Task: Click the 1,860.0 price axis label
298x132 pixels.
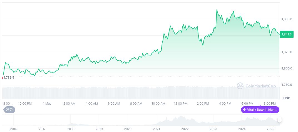Action: 286,19
